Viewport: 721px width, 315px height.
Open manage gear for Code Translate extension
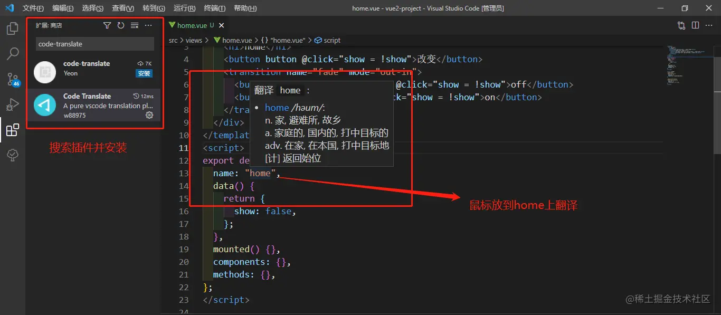pos(149,115)
